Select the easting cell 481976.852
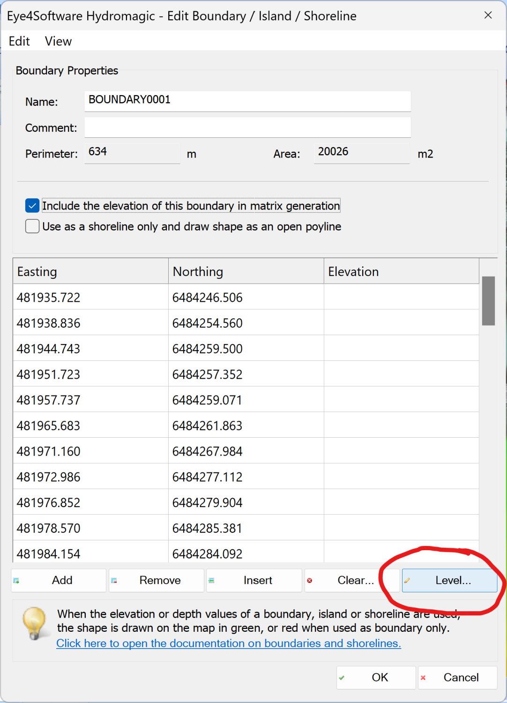 [x=90, y=502]
